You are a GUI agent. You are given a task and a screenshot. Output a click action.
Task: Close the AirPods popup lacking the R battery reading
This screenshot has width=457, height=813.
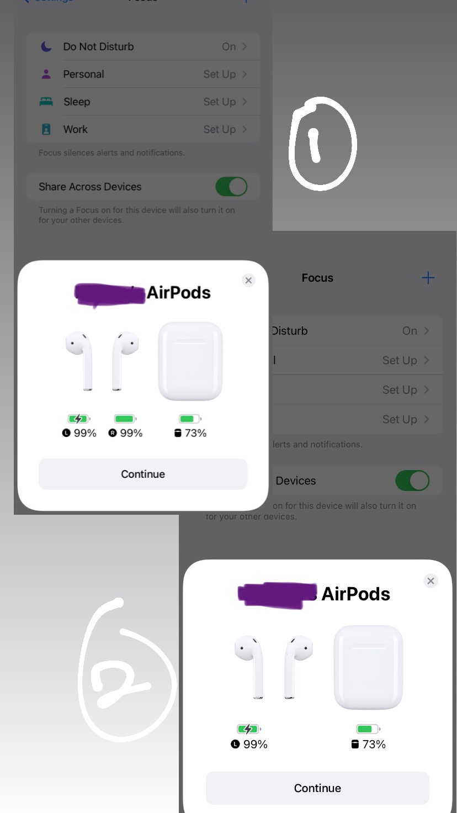(x=431, y=581)
